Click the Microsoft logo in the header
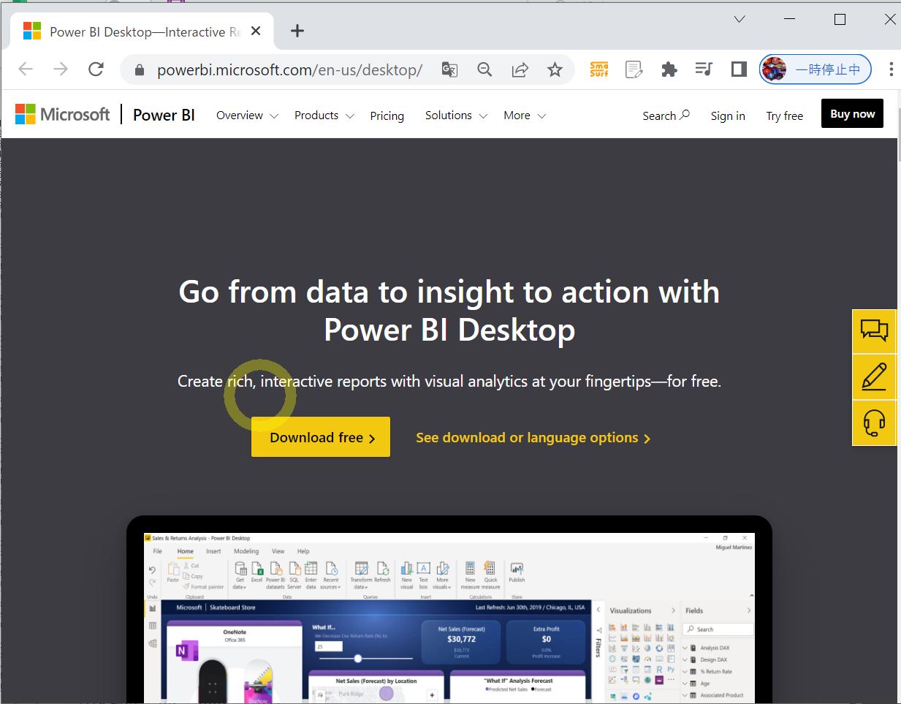Image resolution: width=901 pixels, height=704 pixels. click(x=63, y=114)
